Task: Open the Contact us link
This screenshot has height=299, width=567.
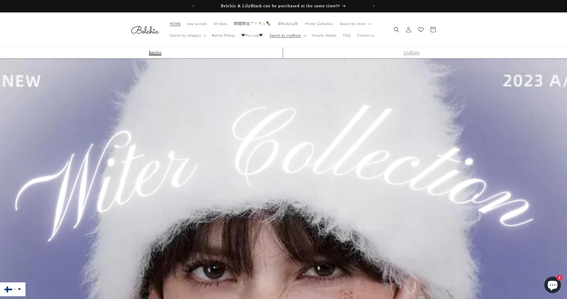Action: click(365, 35)
